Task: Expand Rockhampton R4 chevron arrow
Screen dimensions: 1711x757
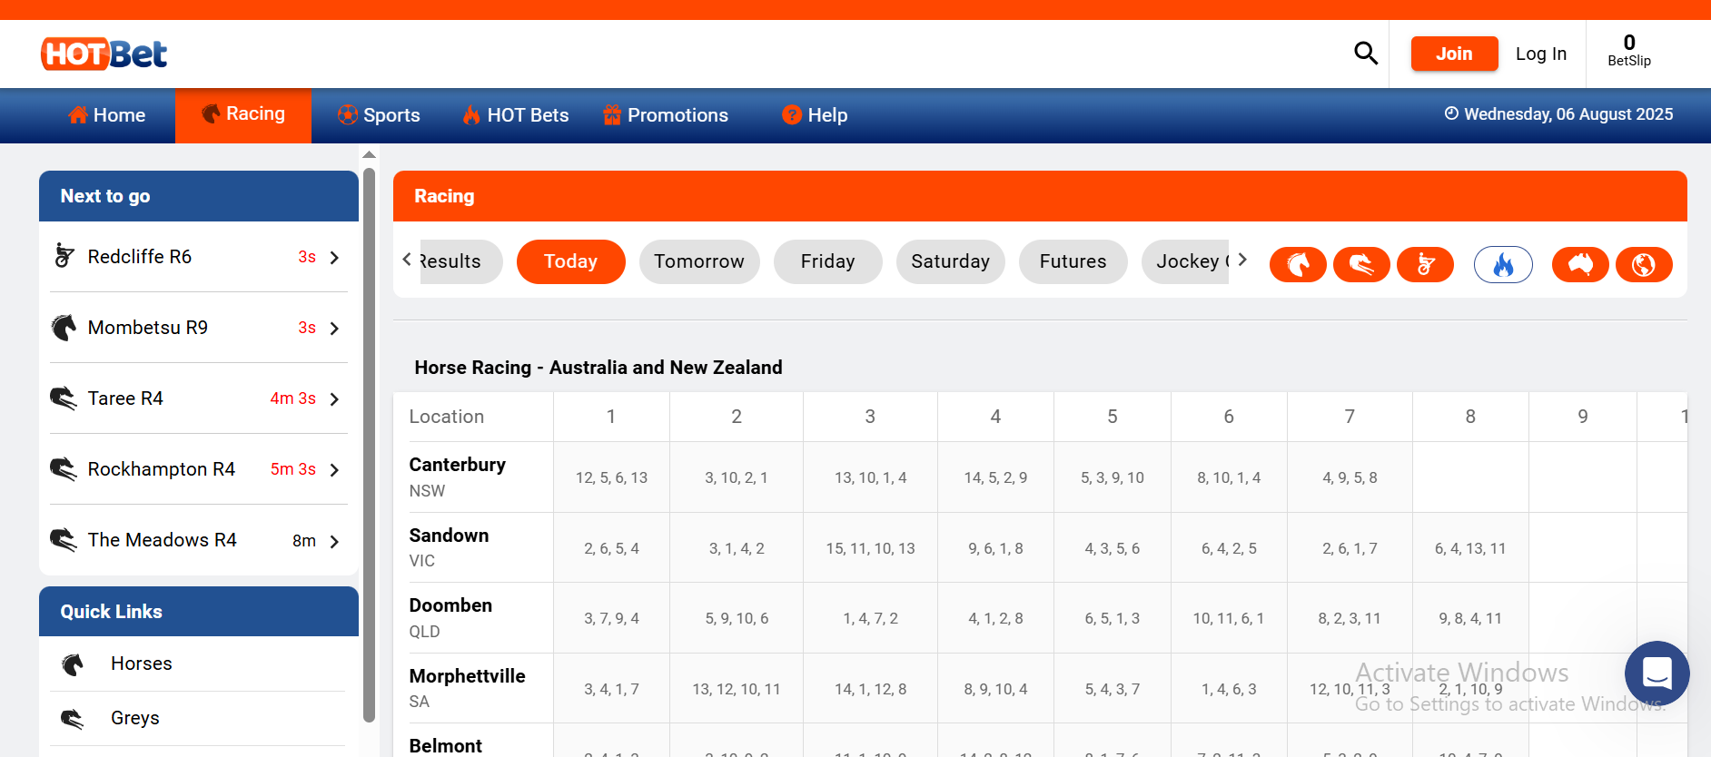Action: click(335, 469)
